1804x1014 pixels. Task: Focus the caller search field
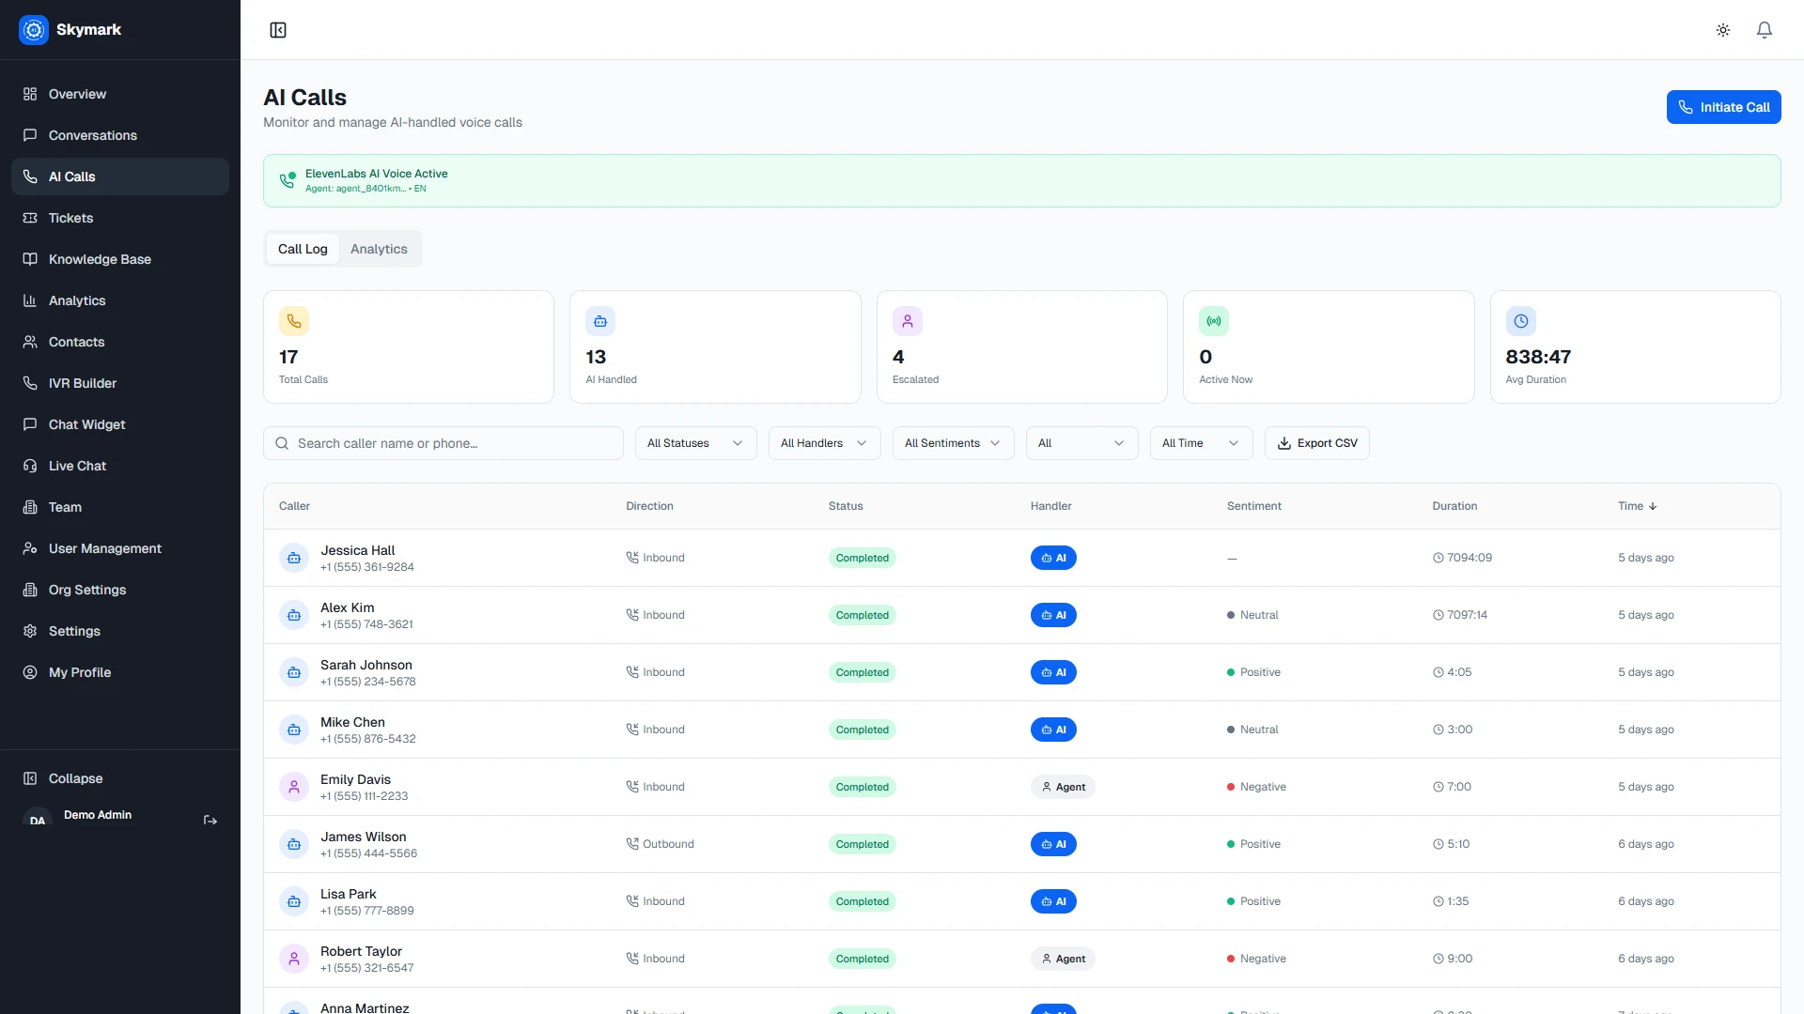[443, 443]
